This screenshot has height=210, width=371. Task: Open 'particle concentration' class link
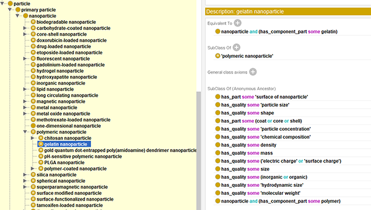pos(285,129)
